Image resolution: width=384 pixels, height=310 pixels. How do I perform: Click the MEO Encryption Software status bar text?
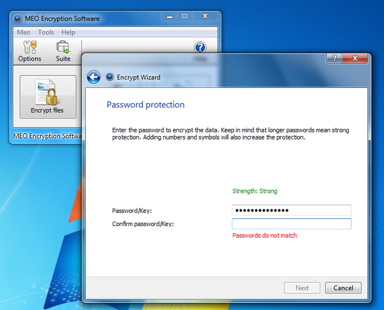tap(47, 136)
